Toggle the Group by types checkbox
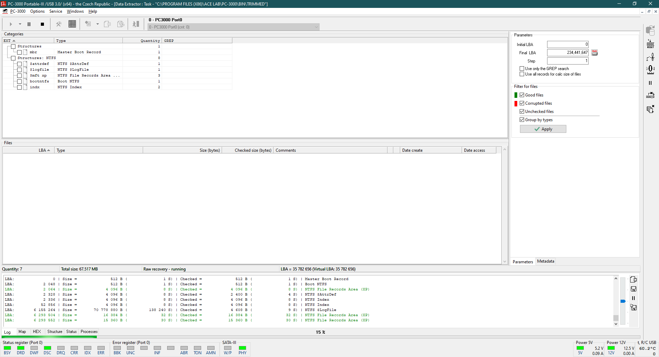Viewport: 659px width, 357px height. (x=522, y=120)
